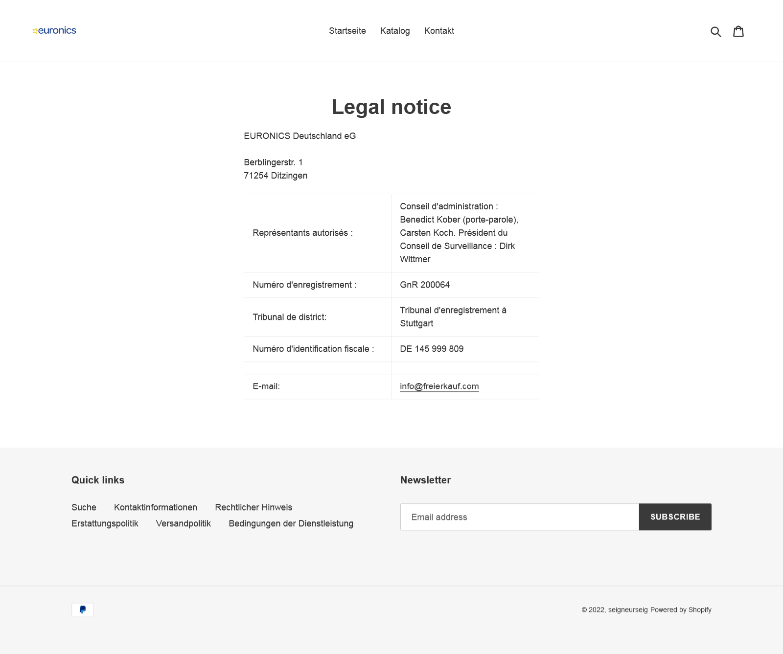Click the text 71254 Ditzingen
The height and width of the screenshot is (654, 783).
[276, 176]
